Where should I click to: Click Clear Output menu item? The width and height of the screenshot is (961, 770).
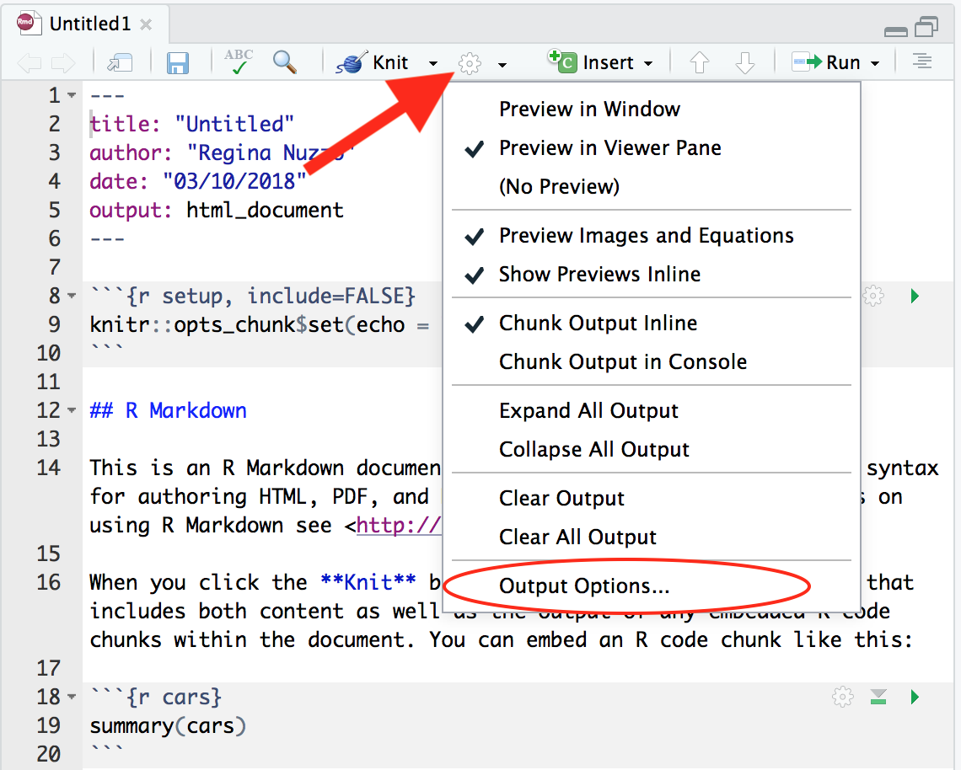(652, 499)
